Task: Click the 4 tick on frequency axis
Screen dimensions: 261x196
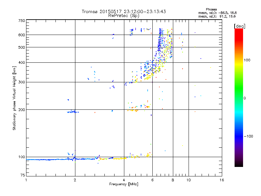Action: pos(124,180)
